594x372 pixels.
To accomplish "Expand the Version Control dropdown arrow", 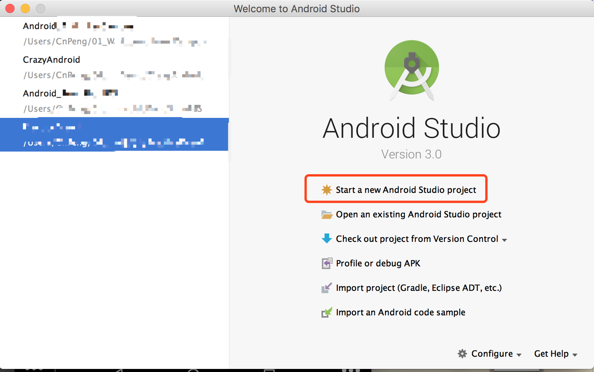I will tap(504, 240).
